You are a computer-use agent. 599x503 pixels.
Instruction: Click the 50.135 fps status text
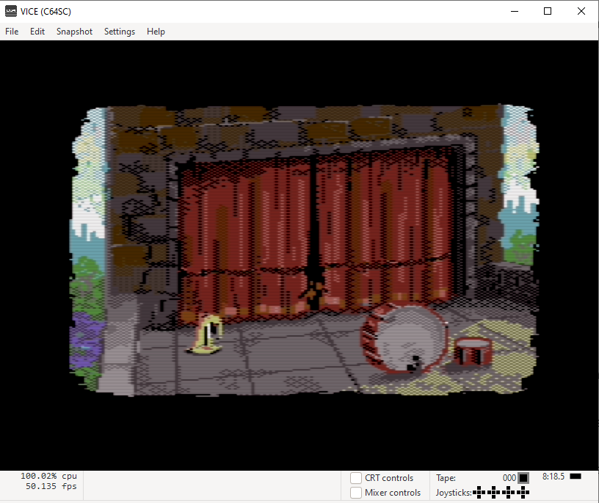51,486
